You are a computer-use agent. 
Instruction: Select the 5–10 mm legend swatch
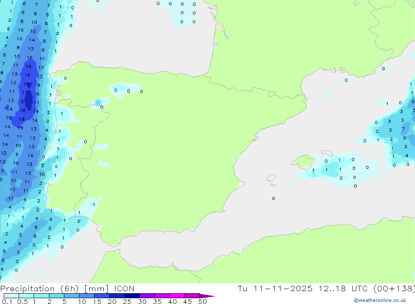click(72, 296)
